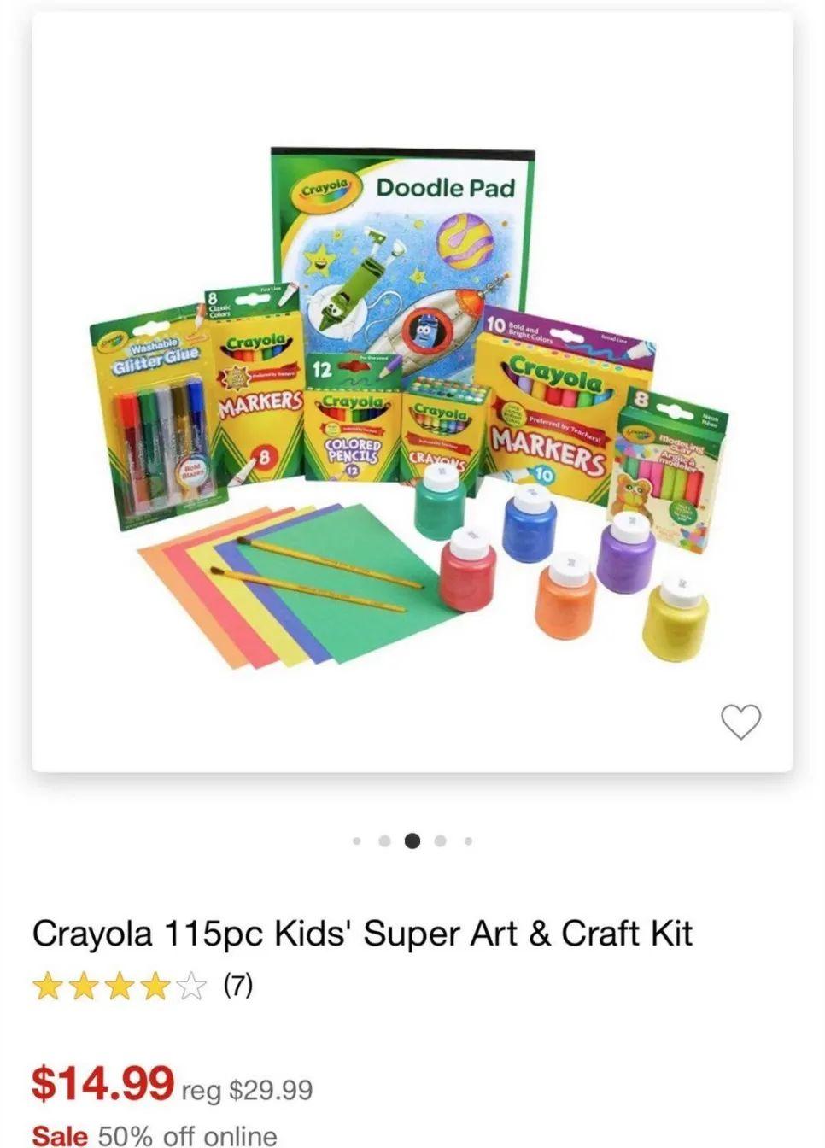Tap the heart favorite icon
This screenshot has height=1148, width=825.
740,722
